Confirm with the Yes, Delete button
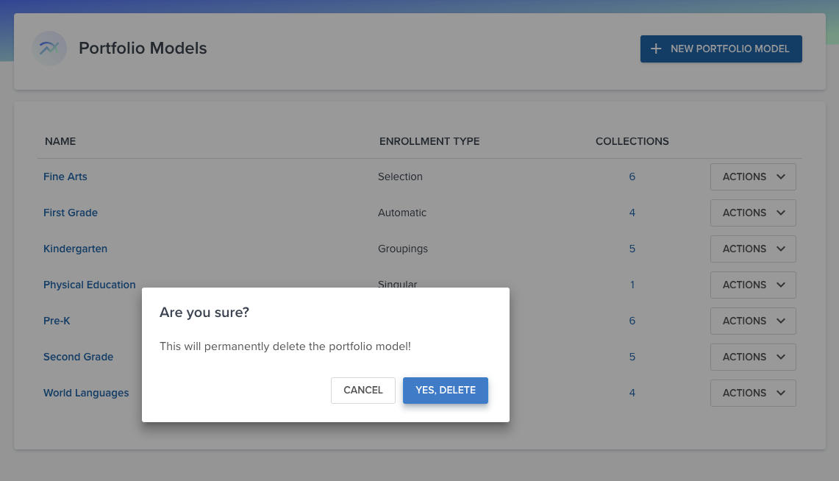This screenshot has height=481, width=839. [x=445, y=390]
